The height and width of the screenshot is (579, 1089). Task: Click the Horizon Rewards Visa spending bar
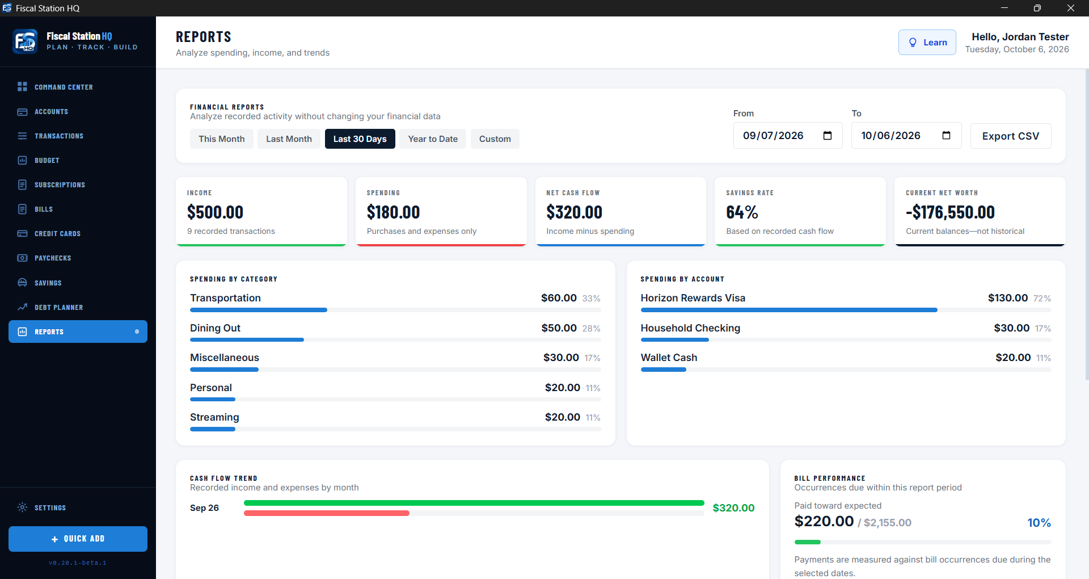[x=846, y=310]
